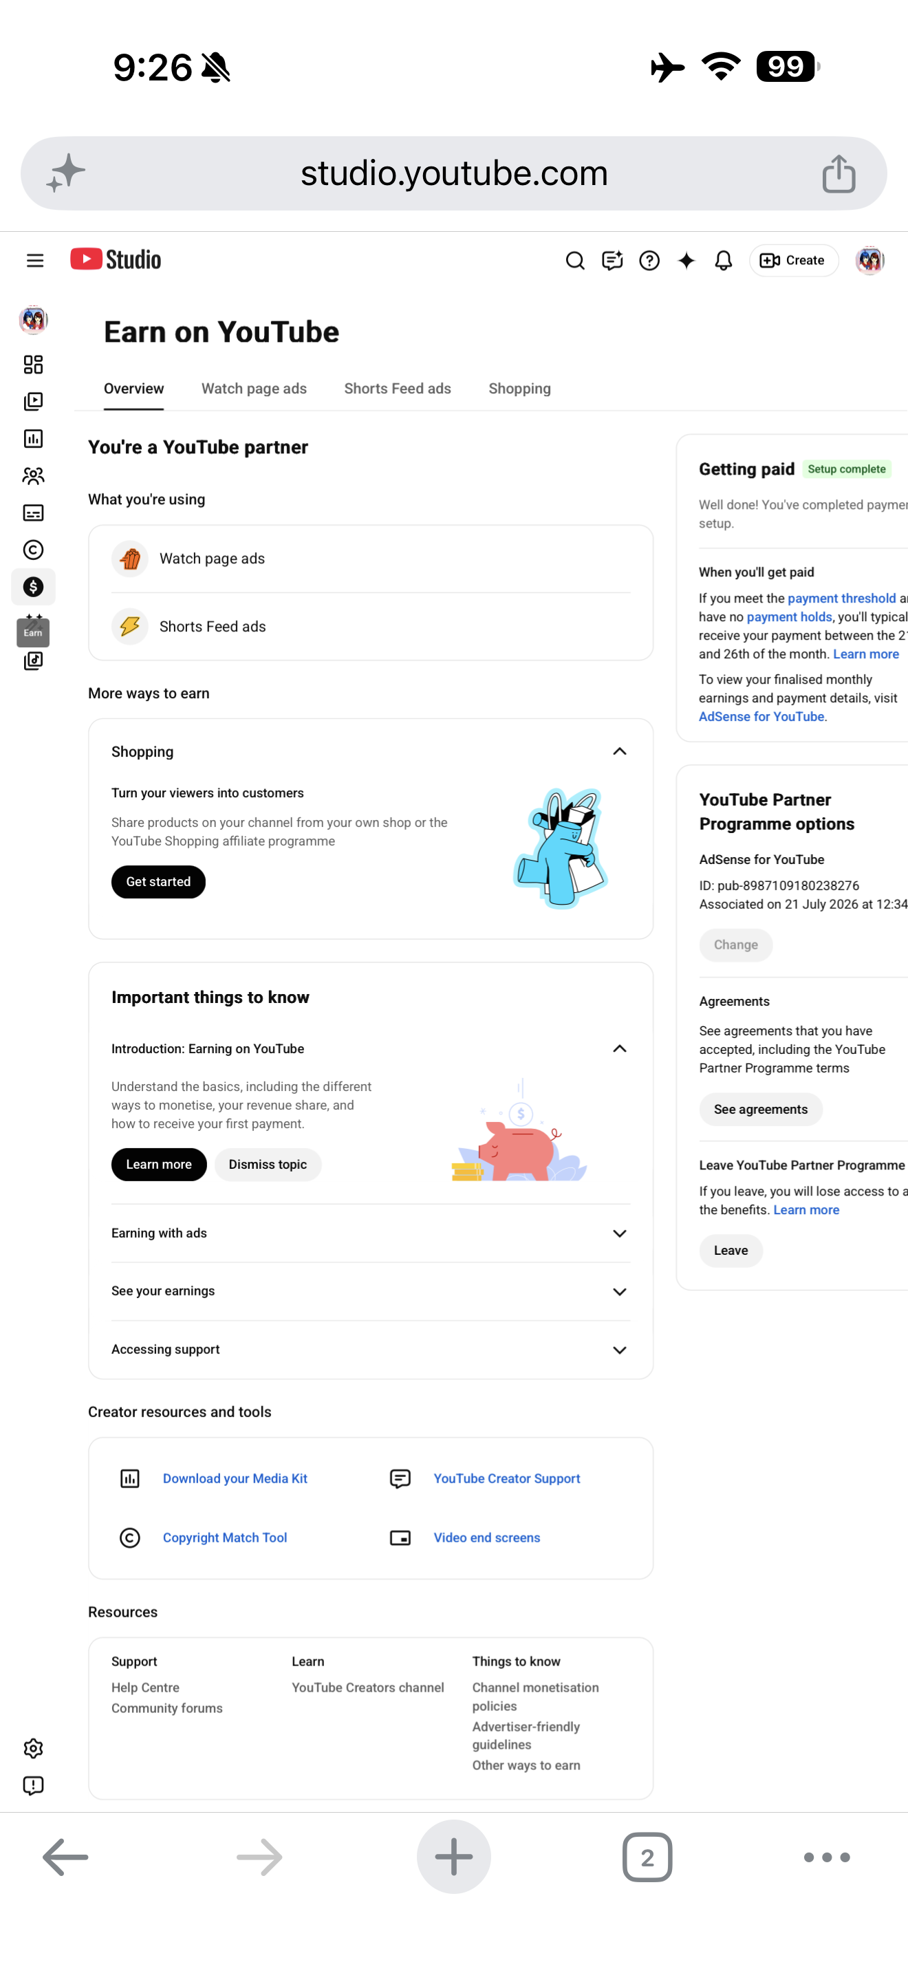The width and height of the screenshot is (908, 1973).
Task: Collapse the Shopping section chevron
Action: [x=619, y=751]
